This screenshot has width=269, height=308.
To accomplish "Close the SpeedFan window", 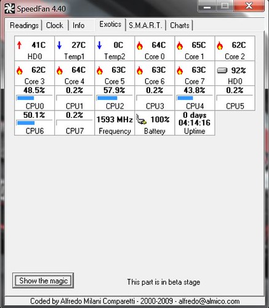I will pyautogui.click(x=249, y=6).
